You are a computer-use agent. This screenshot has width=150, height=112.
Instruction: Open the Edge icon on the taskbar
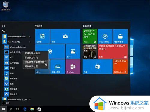(x=25, y=109)
